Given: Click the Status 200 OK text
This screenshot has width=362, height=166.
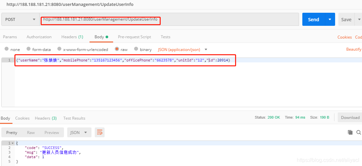Looking at the screenshot, I should tap(267, 117).
